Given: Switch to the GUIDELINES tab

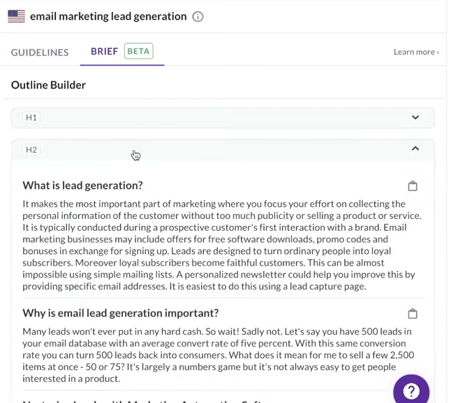Looking at the screenshot, I should (x=40, y=52).
